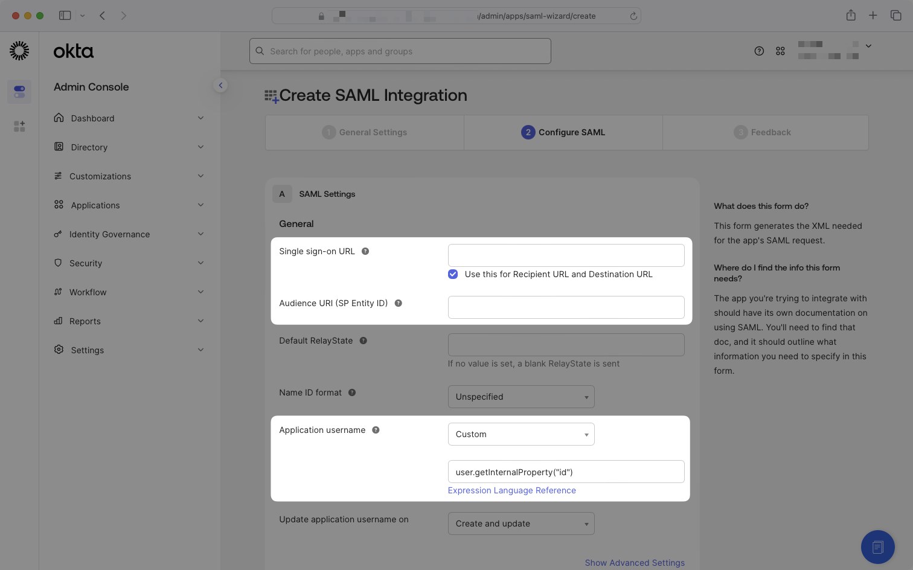
Task: Collapse the sidebar with the chevron button
Action: point(220,85)
